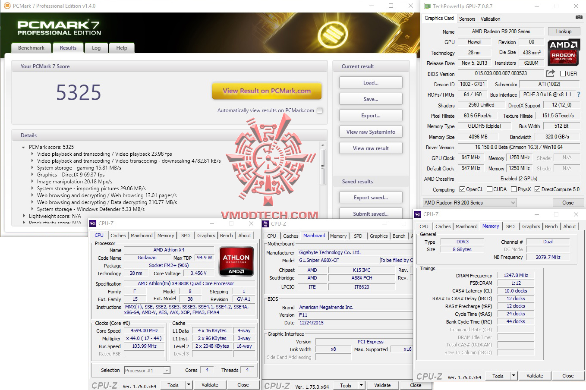Open the Tools dropdown arrow in the Memory CPU-Z window
The image size is (586, 390).
[514, 376]
